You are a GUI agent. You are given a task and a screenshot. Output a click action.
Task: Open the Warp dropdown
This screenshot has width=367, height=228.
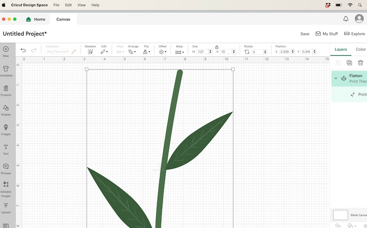click(179, 52)
